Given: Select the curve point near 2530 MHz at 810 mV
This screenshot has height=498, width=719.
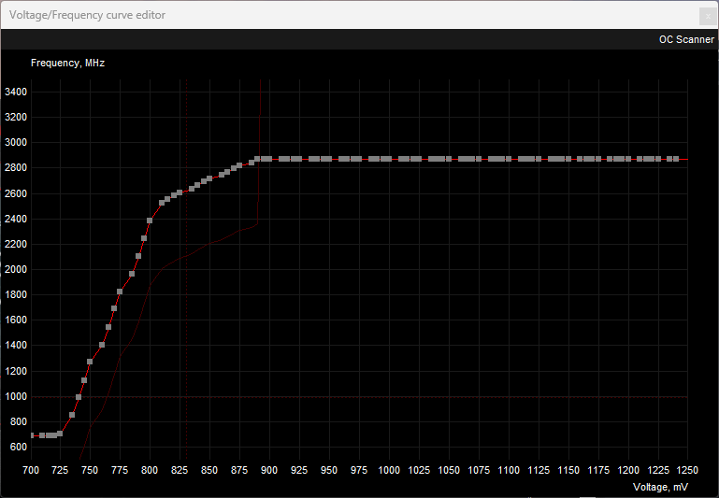Looking at the screenshot, I should coord(162,203).
